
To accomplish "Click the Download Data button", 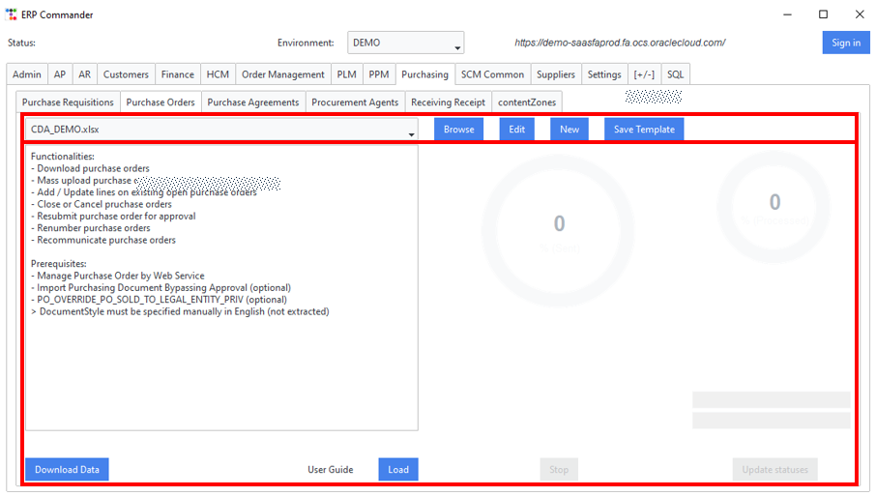I will pyautogui.click(x=67, y=469).
